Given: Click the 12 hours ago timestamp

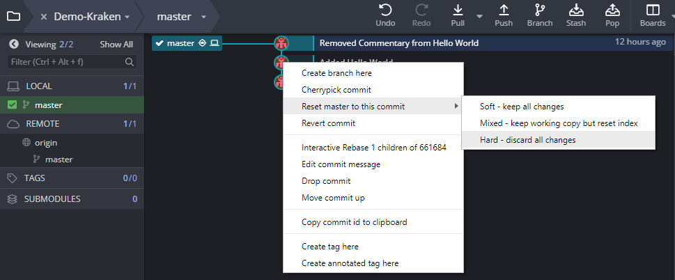Looking at the screenshot, I should tap(640, 42).
